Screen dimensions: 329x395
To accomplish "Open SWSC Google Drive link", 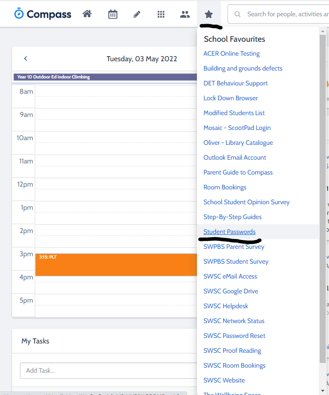I will tap(231, 291).
